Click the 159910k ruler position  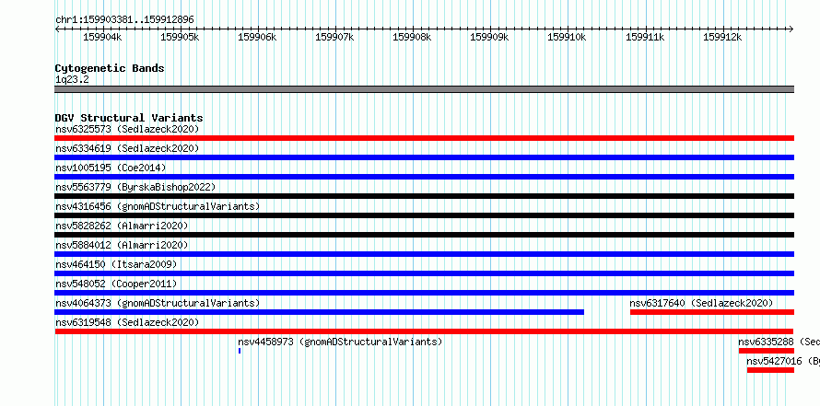pos(567,37)
